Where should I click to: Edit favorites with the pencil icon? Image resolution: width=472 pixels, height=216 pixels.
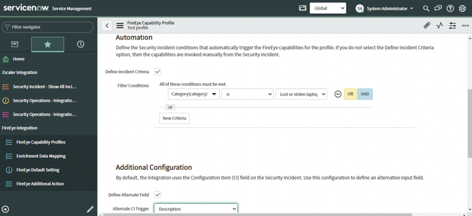pos(90,209)
